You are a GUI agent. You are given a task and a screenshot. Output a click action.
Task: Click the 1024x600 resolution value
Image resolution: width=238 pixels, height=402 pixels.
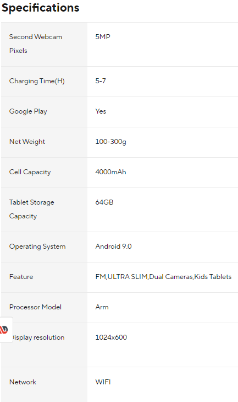pos(111,337)
